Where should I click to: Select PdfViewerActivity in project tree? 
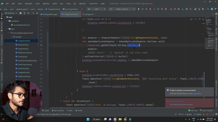click(25, 53)
